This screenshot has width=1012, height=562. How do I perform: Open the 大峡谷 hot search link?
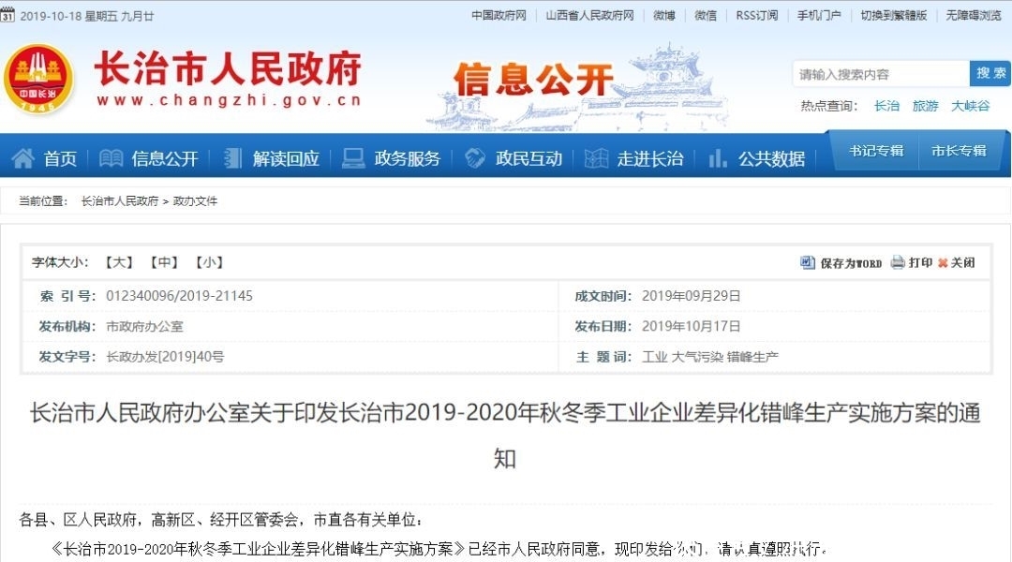pyautogui.click(x=973, y=106)
